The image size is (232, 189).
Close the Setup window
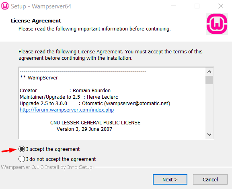point(221,6)
